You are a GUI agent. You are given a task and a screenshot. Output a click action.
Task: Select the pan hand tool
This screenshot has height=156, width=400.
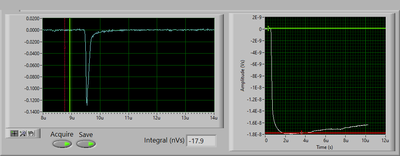31,133
